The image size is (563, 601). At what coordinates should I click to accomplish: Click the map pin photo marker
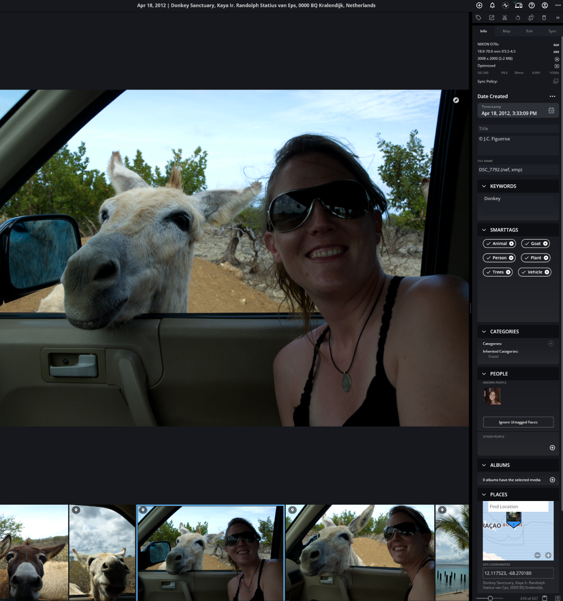[x=513, y=519]
